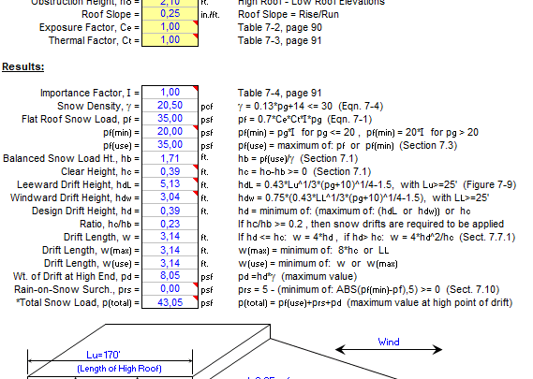The image size is (533, 379).
Task: Click the Lu=170' dimension label
Action: [103, 356]
